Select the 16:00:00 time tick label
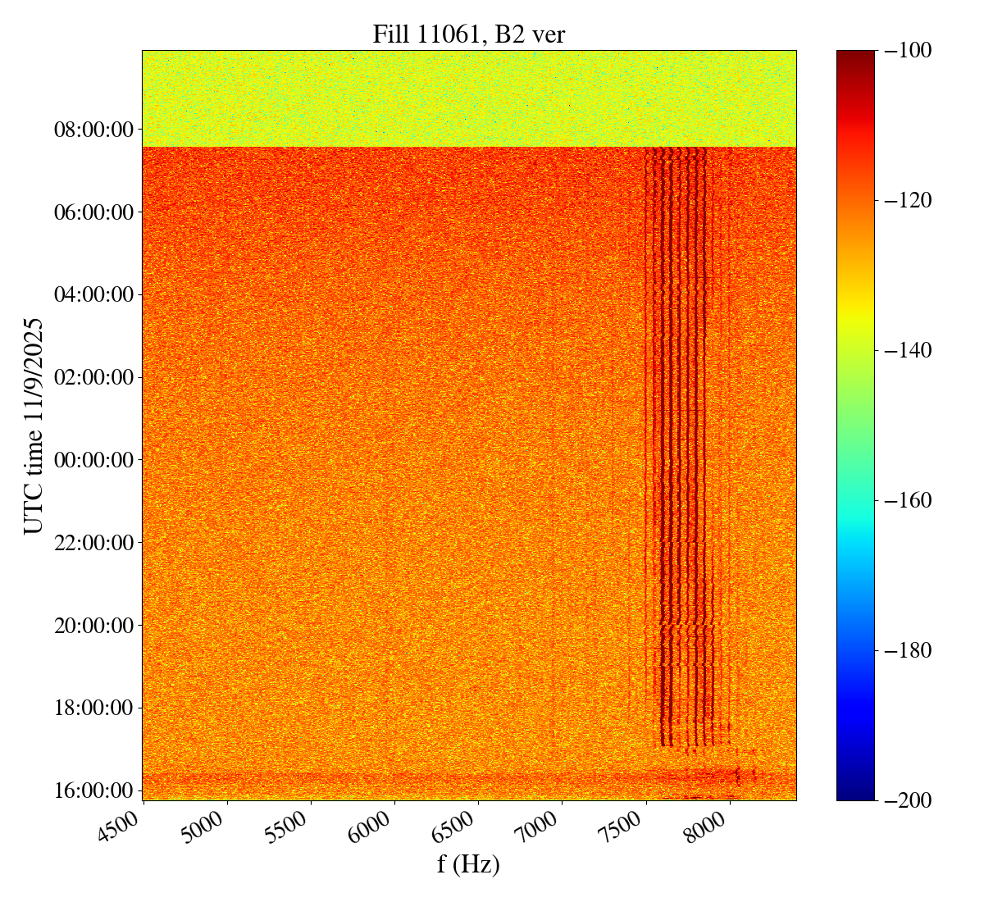Viewport: 984px width, 902px height. pyautogui.click(x=93, y=790)
